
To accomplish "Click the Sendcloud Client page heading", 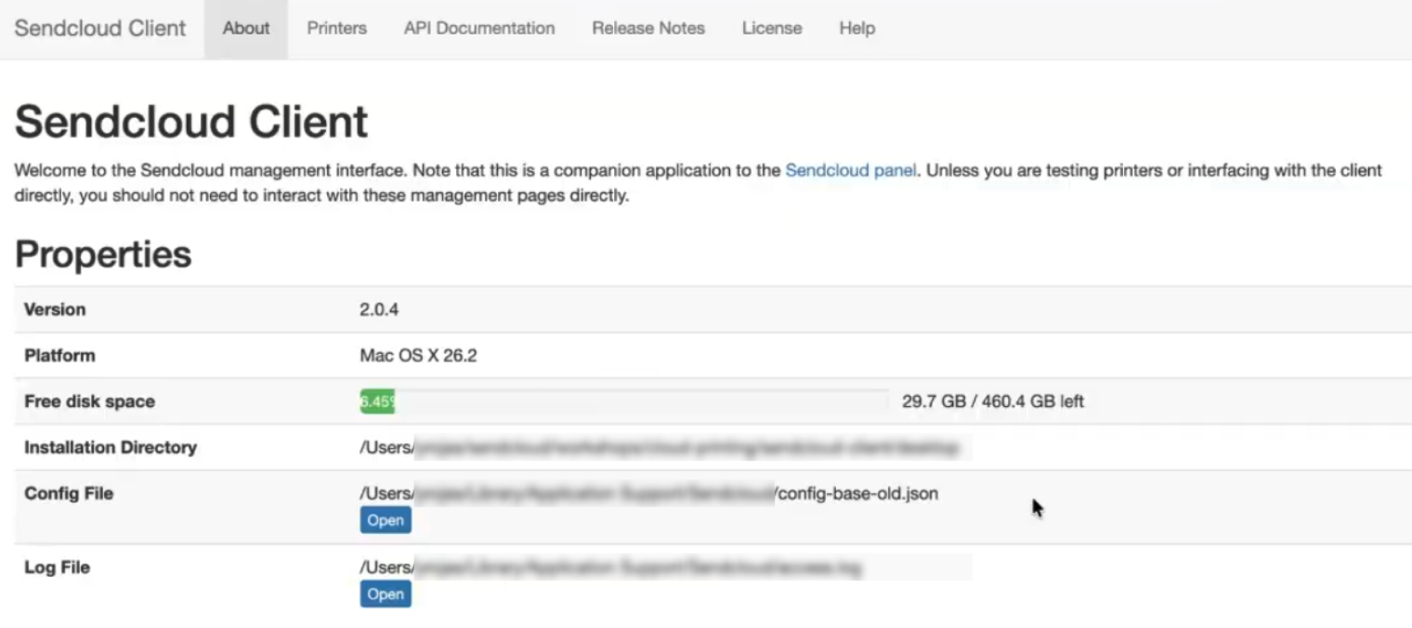I will (191, 122).
